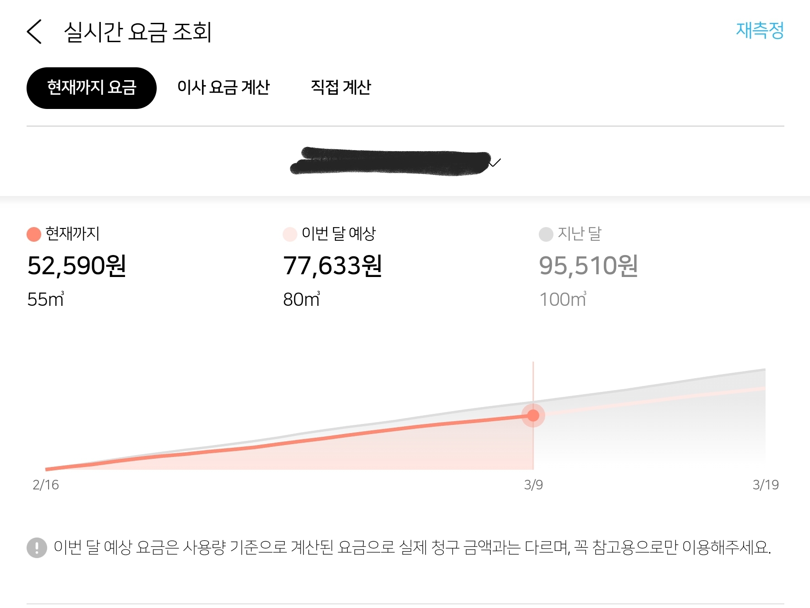Click last month's 95,510원 amount
810x608 pixels.
coord(588,266)
